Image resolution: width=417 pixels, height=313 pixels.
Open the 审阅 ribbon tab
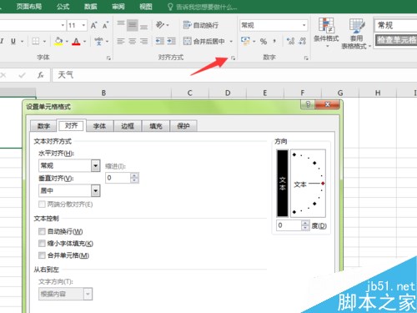pyautogui.click(x=118, y=7)
